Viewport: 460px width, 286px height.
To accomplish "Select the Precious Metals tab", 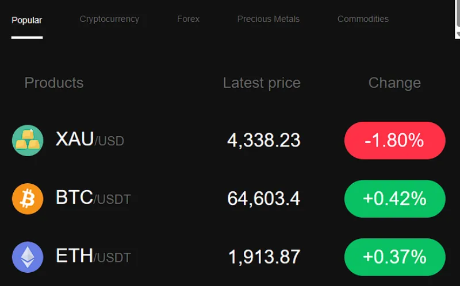I will (x=268, y=19).
